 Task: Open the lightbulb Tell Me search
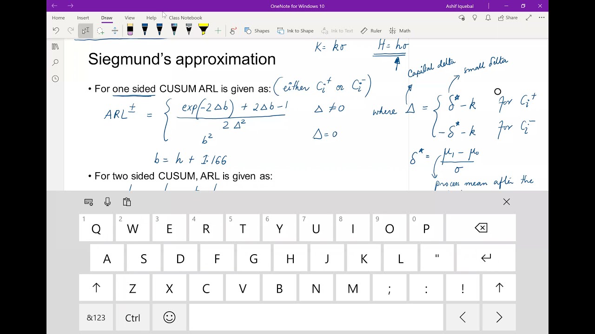[x=475, y=18]
